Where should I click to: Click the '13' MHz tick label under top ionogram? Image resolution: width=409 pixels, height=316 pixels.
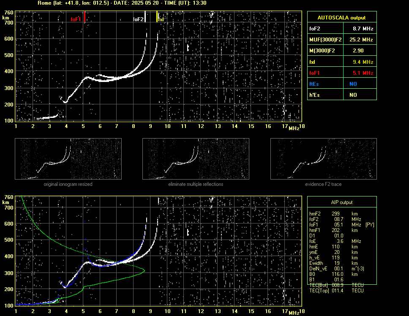click(x=218, y=126)
